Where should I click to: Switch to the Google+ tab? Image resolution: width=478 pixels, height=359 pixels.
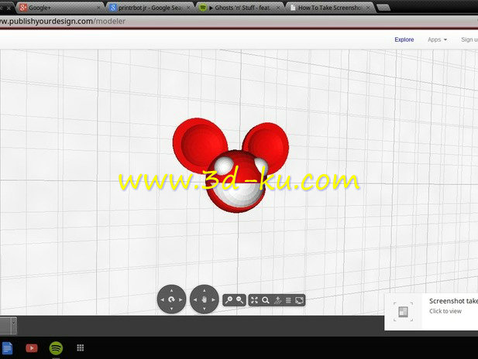click(60, 8)
